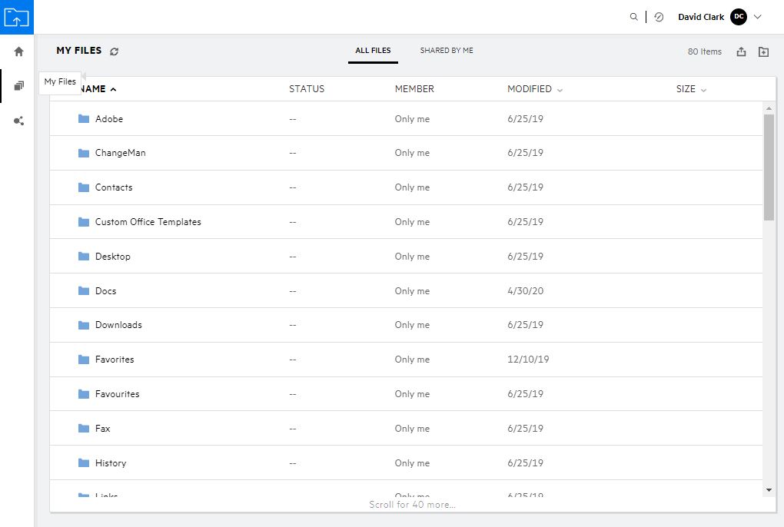Select the All Files tab
This screenshot has width=784, height=527.
[373, 51]
